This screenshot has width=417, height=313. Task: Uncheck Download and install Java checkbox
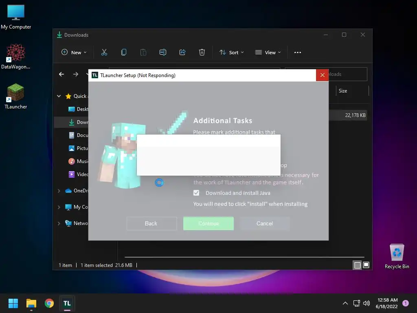196,193
